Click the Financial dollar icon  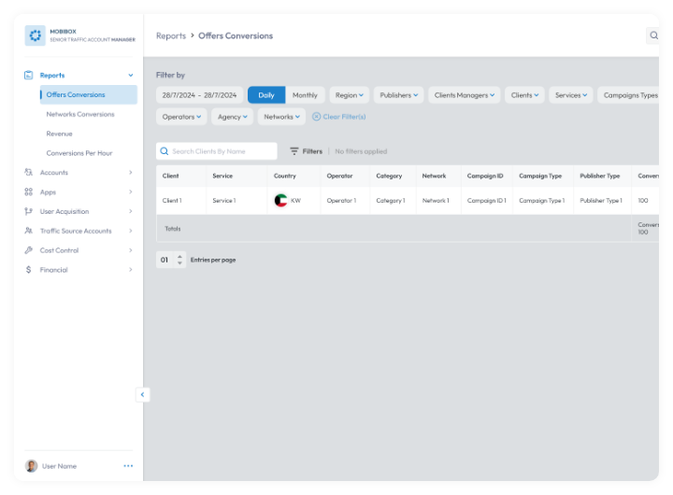(x=28, y=270)
